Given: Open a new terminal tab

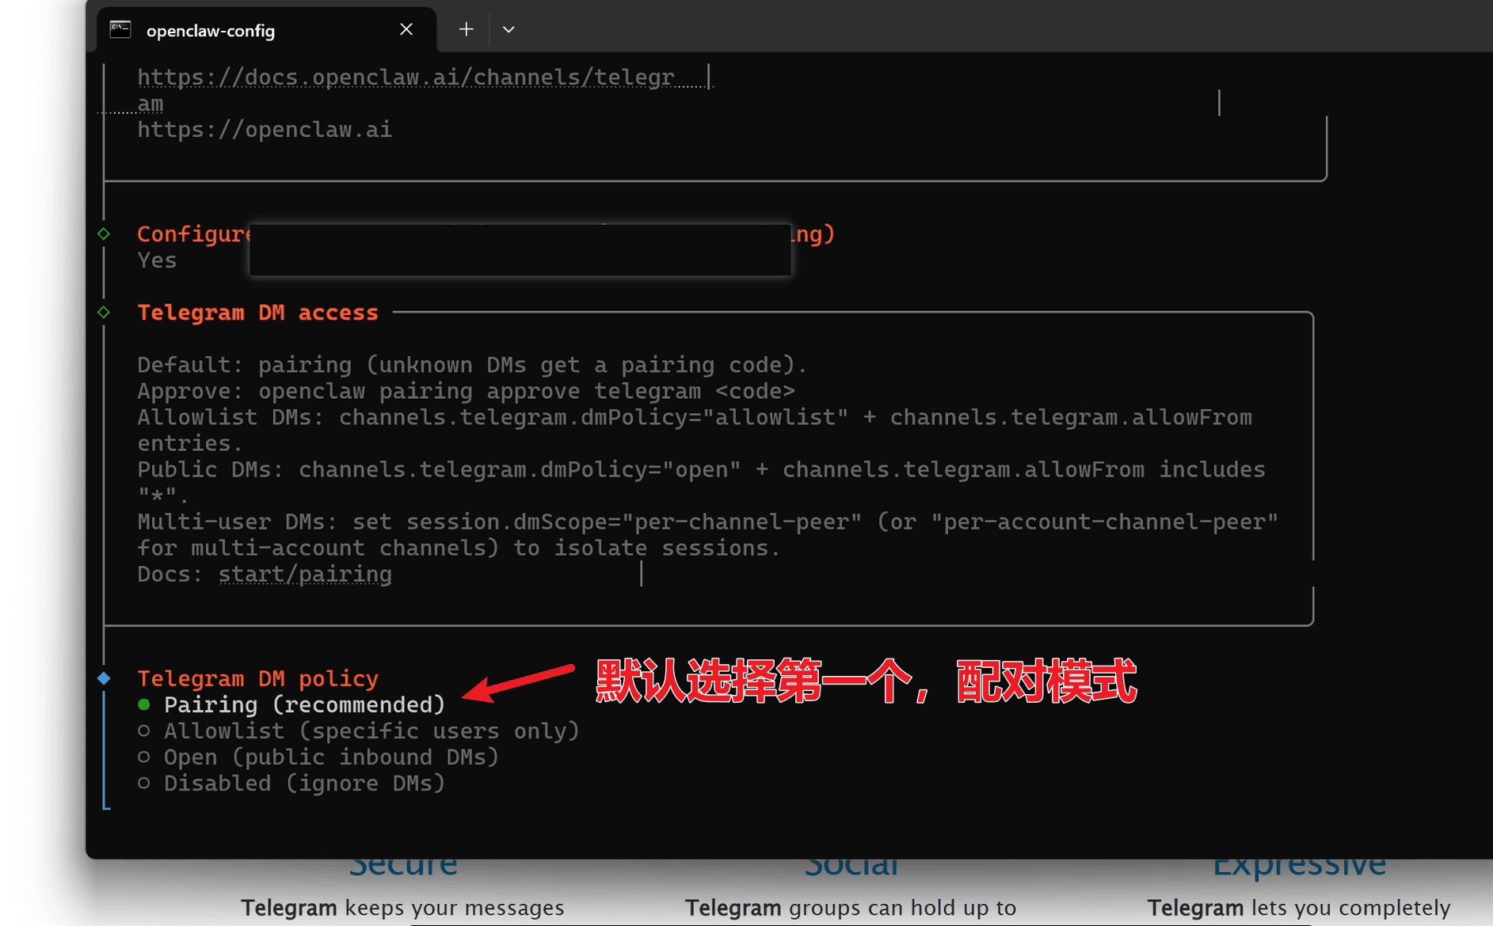Looking at the screenshot, I should click(467, 29).
